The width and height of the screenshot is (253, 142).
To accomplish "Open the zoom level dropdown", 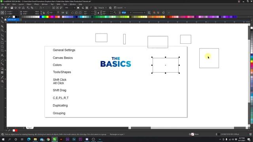I will (x=74, y=8).
